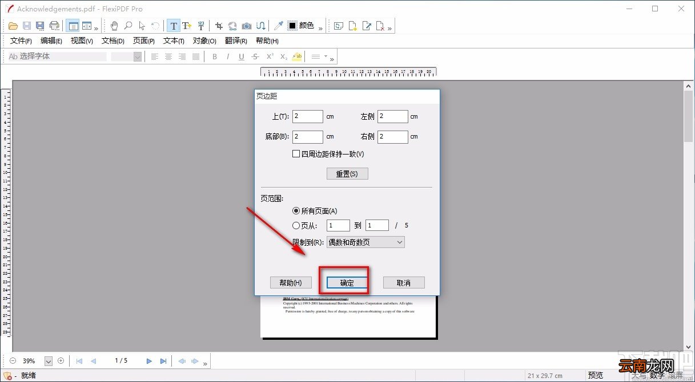This screenshot has height=382, width=695.
Task: Select the Eyedropper color picker tool
Action: [278, 26]
